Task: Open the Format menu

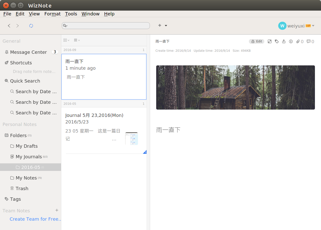Action: point(52,14)
